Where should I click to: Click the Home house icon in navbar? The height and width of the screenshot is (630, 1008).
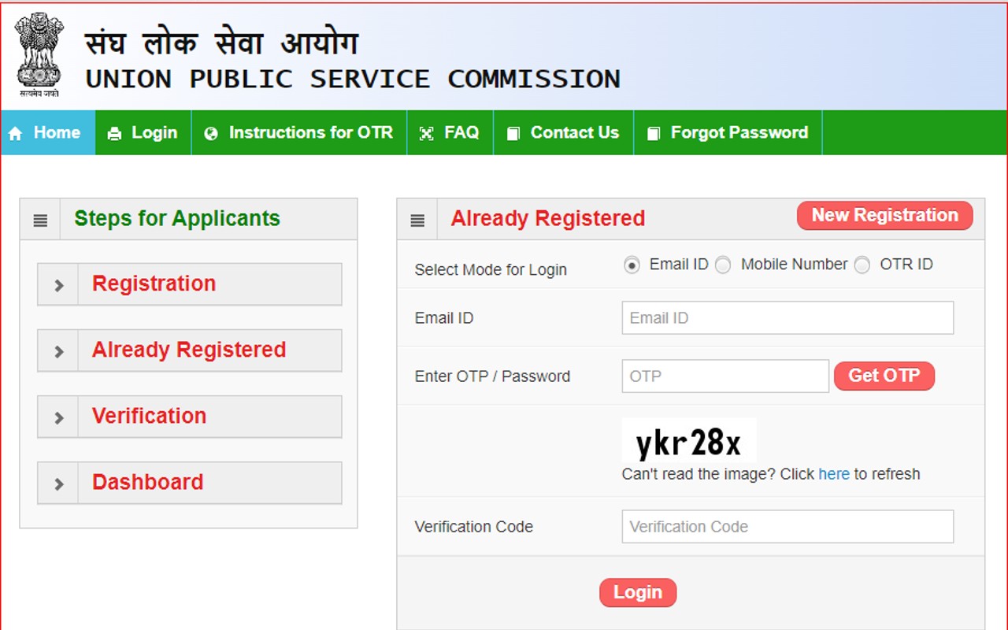click(x=15, y=134)
